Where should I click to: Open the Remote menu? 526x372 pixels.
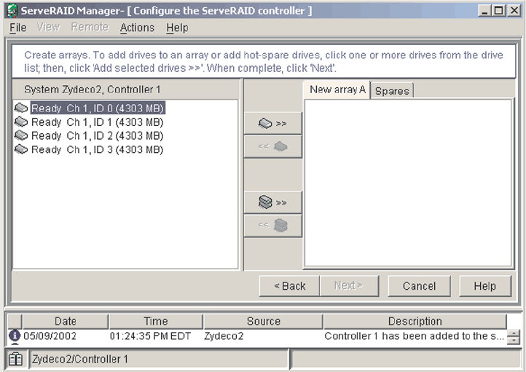[x=90, y=27]
